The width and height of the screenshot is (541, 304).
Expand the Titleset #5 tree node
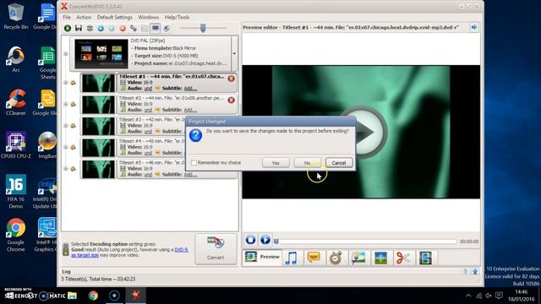66,169
